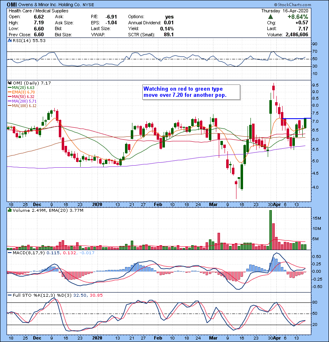Click the date Thursday 16-Apr-2020
The image size is (329, 342).
click(x=285, y=11)
